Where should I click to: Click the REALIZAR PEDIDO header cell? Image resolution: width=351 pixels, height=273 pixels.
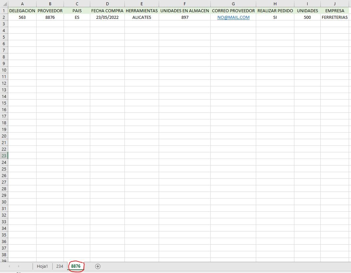pos(275,11)
